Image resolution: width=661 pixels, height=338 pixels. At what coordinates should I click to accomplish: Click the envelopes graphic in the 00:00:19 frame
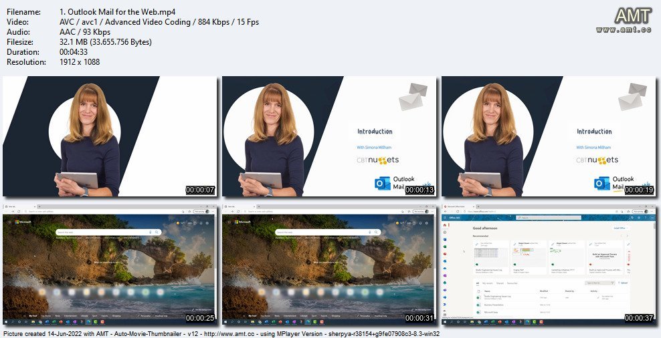click(632, 96)
